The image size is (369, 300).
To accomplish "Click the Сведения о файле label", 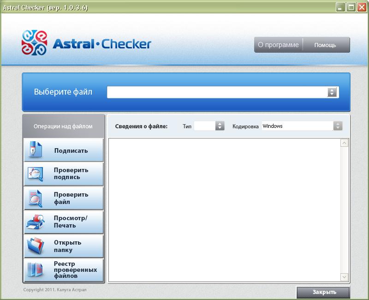I will click(141, 126).
